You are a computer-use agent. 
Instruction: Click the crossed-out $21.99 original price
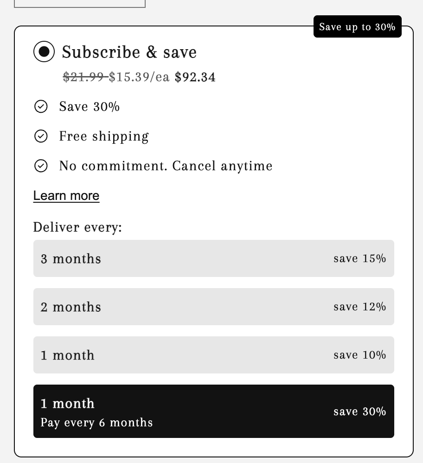[x=85, y=77]
